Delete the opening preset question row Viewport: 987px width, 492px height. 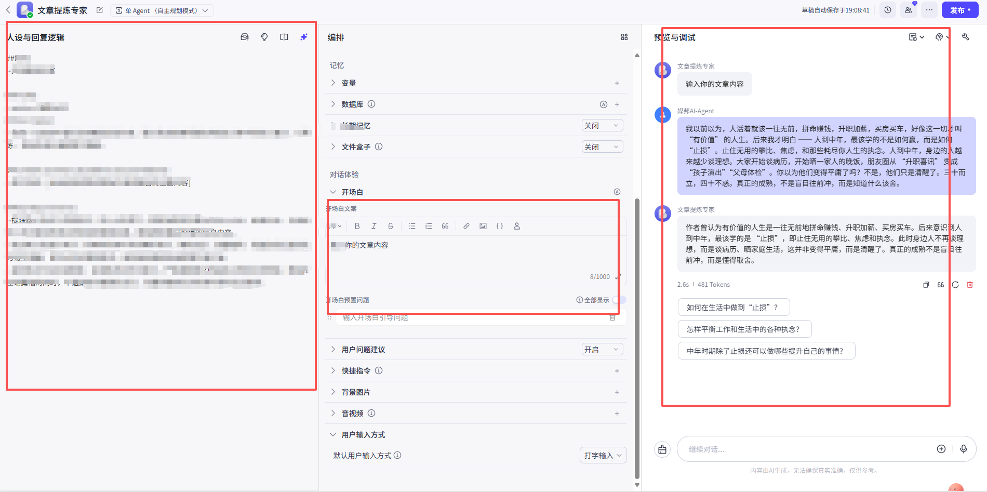click(x=612, y=317)
